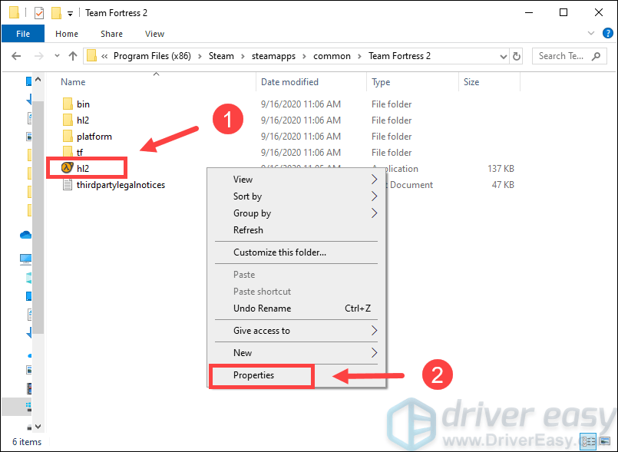Choose Refresh from context menu
618x452 pixels.
click(x=296, y=230)
